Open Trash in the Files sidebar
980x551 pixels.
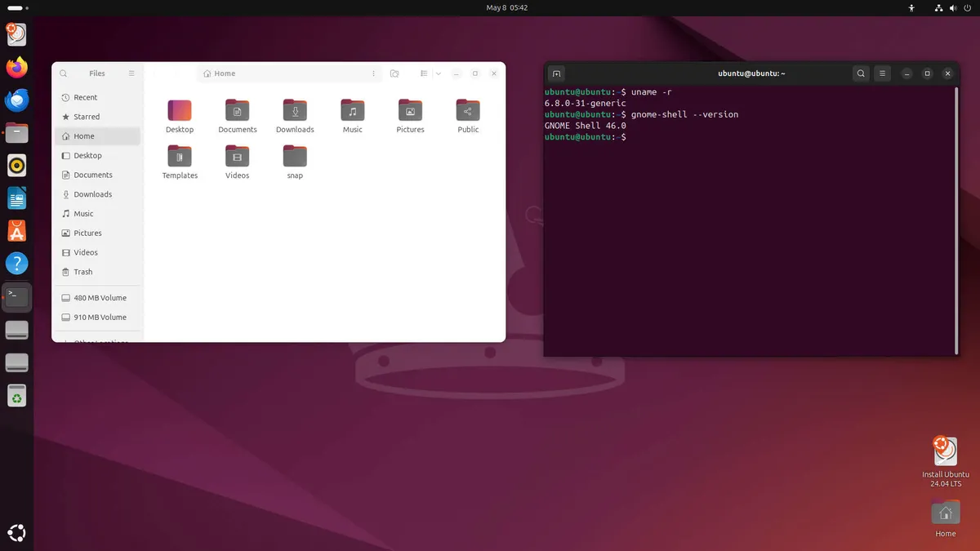coord(98,272)
